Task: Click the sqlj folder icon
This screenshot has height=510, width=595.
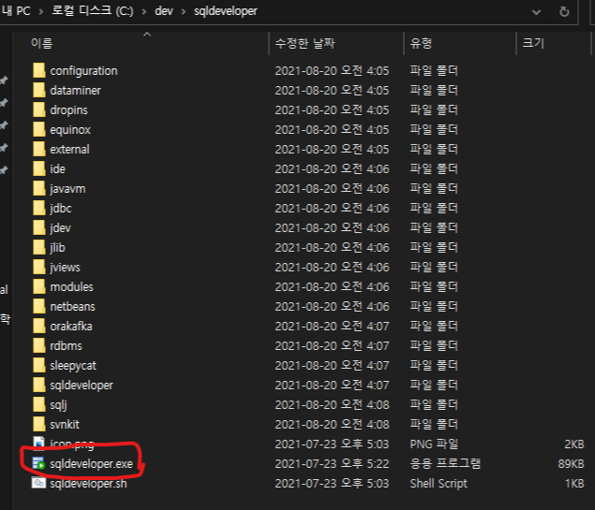Action: click(39, 404)
